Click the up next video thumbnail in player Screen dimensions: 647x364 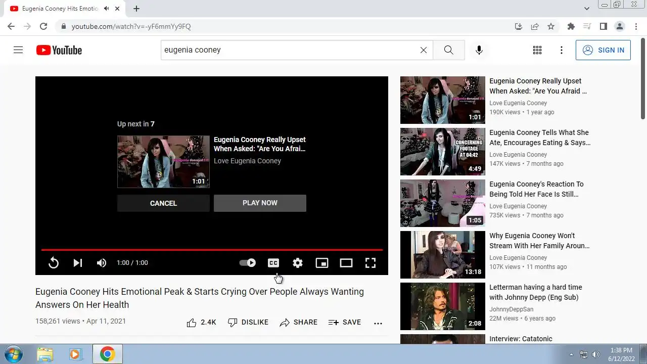163,162
